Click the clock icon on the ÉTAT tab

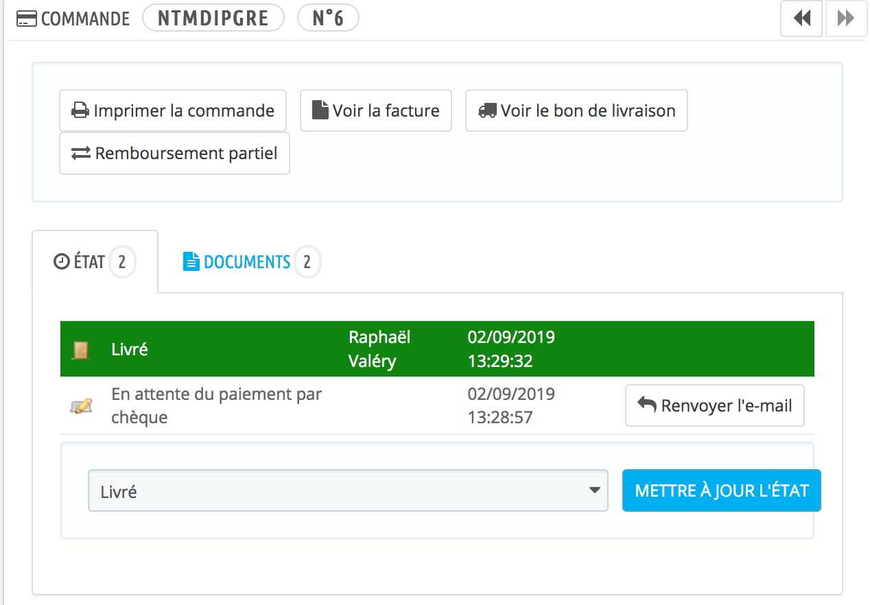coord(60,261)
